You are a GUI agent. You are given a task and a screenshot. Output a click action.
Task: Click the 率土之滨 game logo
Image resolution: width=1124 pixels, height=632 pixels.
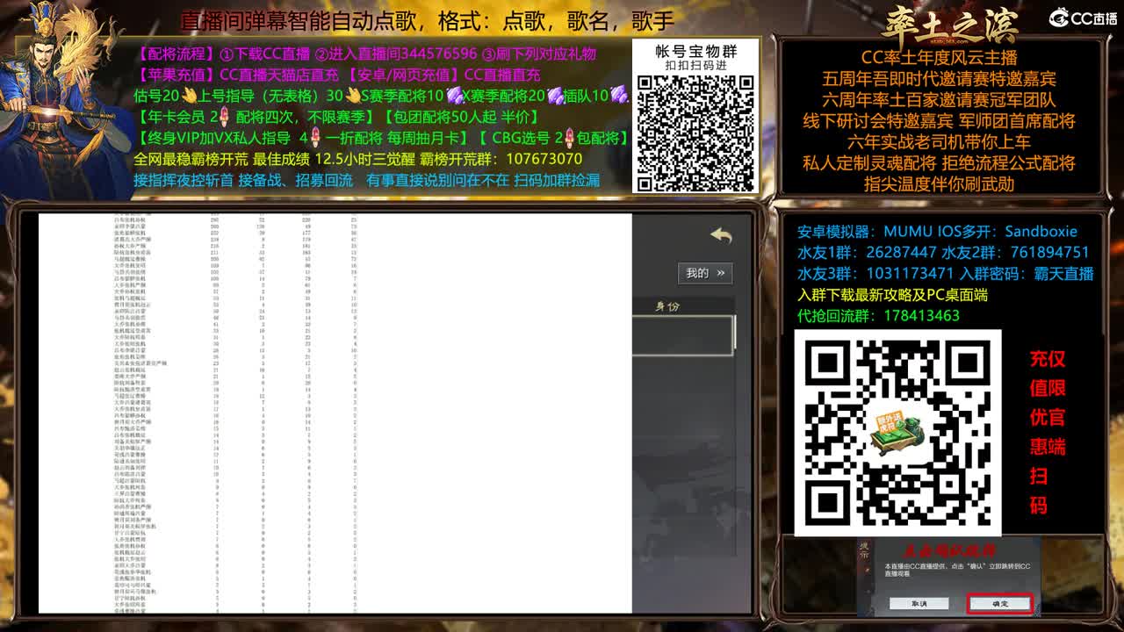[950, 24]
